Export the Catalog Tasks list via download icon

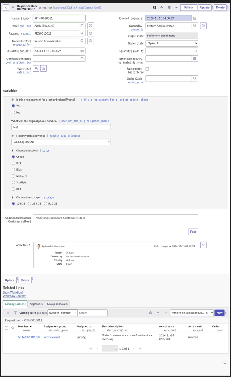coord(158,312)
